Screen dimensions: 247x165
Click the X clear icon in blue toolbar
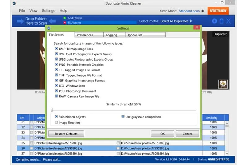click(228, 21)
